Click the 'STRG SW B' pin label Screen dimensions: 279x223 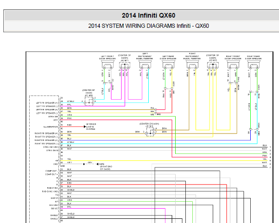pos(52,150)
